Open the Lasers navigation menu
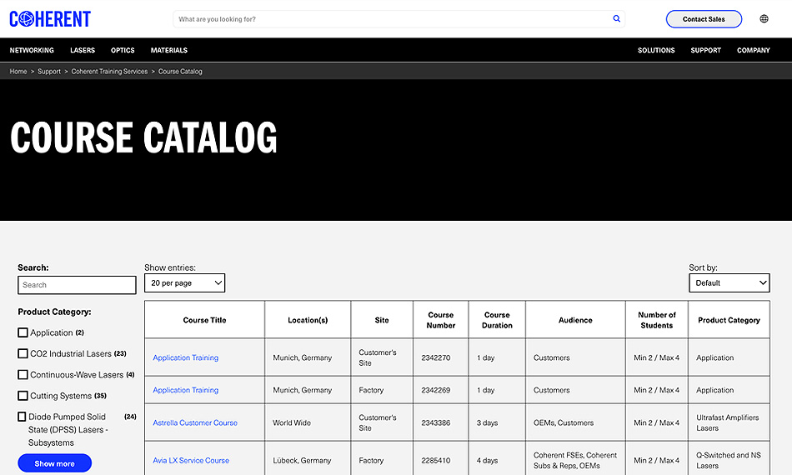Screen dimensions: 792x475 pyautogui.click(x=83, y=50)
